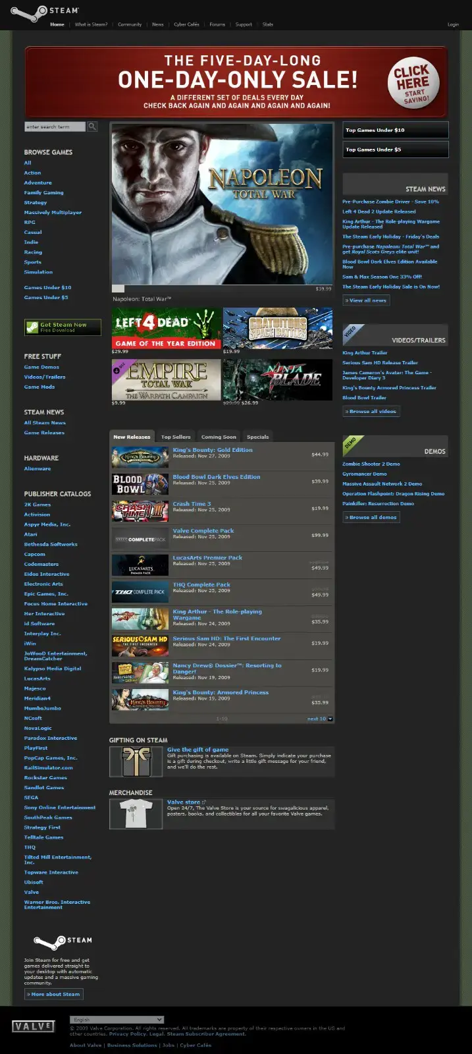
Task: Click the Get Steam Now download icon
Action: pos(32,327)
